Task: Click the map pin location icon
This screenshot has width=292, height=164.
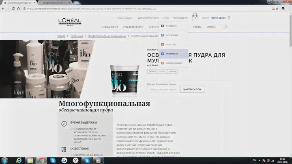Action: click(229, 18)
